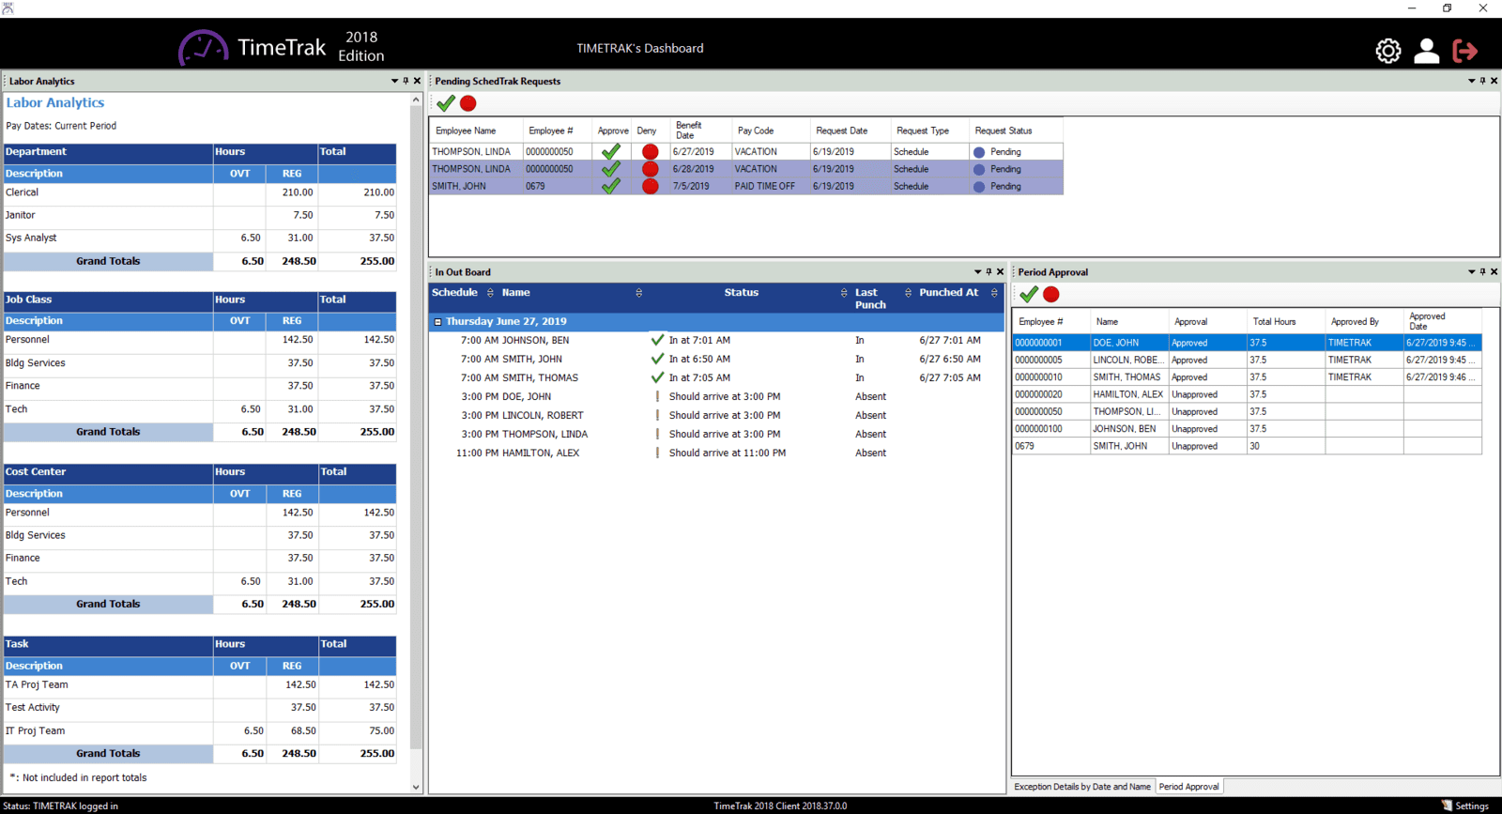
Task: Click the Labor Analytics vertical scrollbar thumb
Action: (416, 427)
